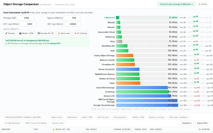Image resolution: width=213 pixels, height=133 pixels.
Task: Click the DigitalOcean Spaces provider label
Action: click(x=105, y=74)
